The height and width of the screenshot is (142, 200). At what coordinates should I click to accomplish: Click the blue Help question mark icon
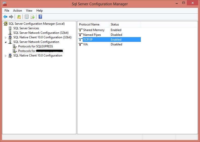tap(40, 17)
